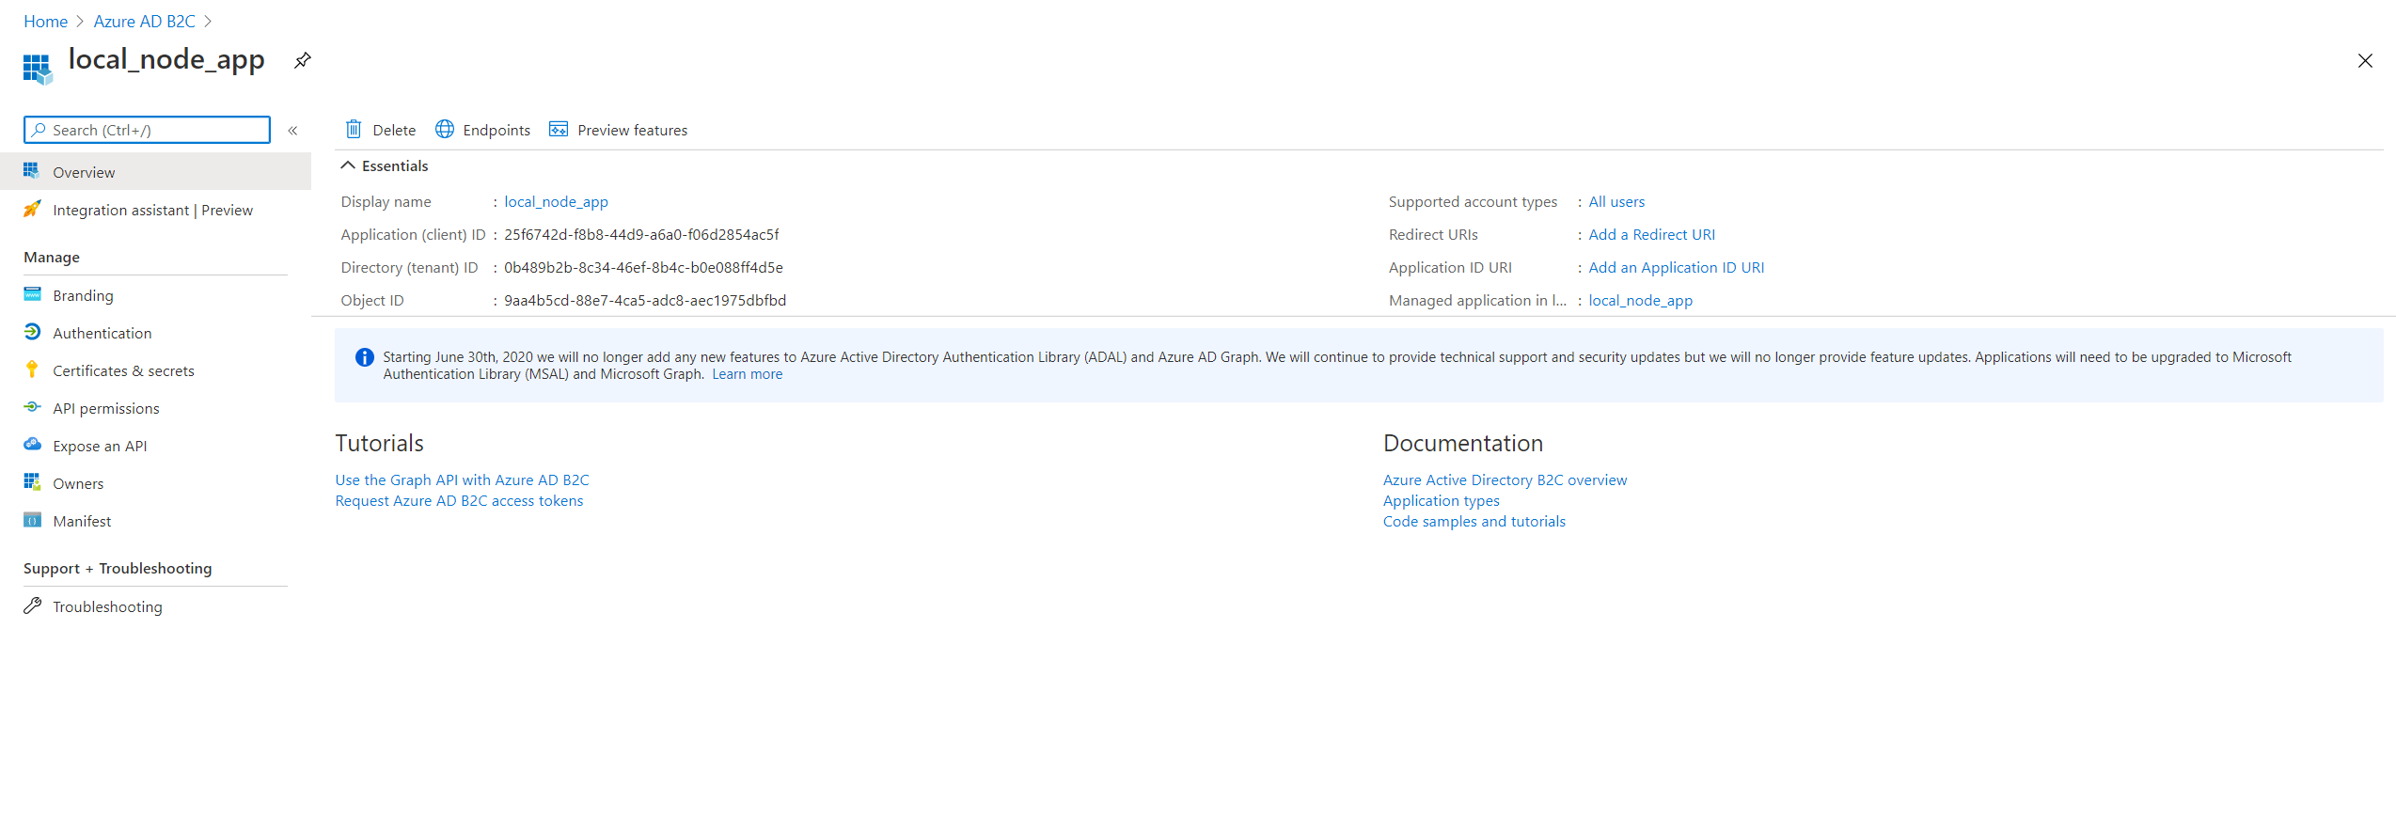Click the Manage section heading

(x=52, y=257)
